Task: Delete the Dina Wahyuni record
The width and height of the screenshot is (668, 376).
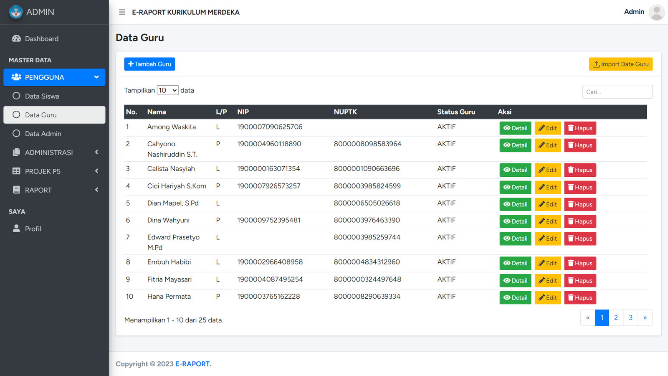Action: click(x=580, y=221)
